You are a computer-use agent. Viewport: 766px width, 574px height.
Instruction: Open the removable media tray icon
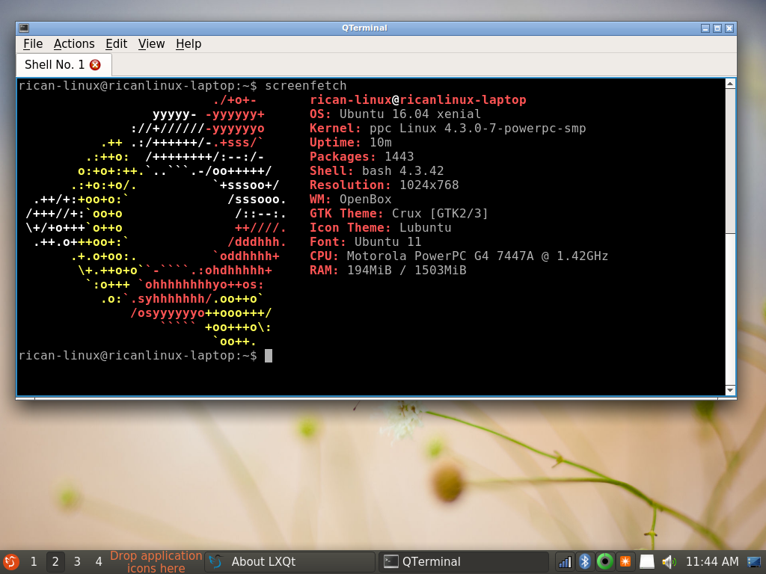[x=646, y=561]
